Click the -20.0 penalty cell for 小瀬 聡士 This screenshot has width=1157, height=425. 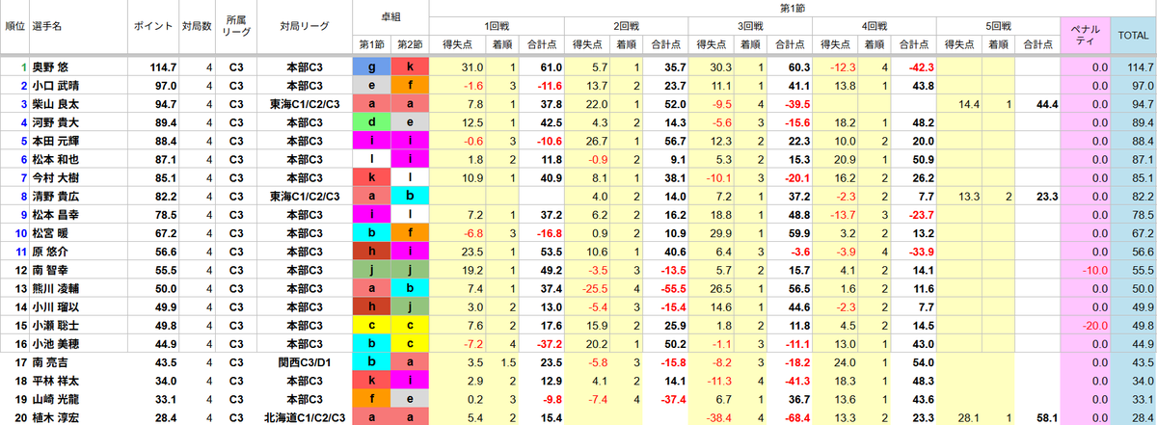pos(1085,327)
